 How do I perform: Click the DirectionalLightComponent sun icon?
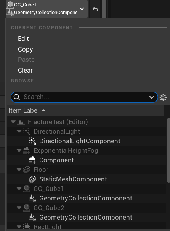[32, 141]
